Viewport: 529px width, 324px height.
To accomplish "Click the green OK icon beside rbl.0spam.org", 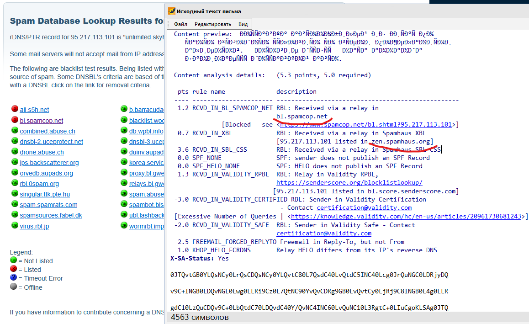I will [x=14, y=183].
